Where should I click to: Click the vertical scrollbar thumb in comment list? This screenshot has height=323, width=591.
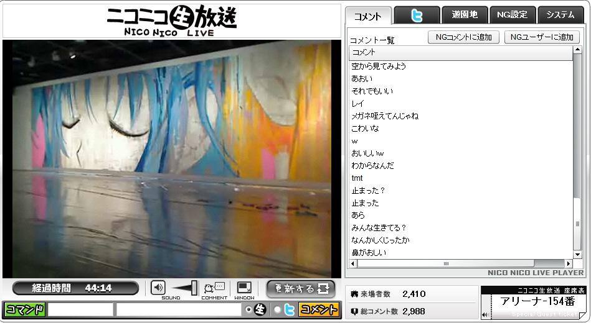(577, 224)
